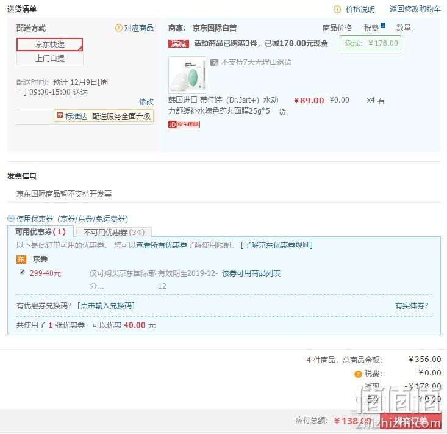Viewport: 447px width, 434px height.
Task: Open the Dr.Jart+ mask product thumbnail
Action: (187, 74)
